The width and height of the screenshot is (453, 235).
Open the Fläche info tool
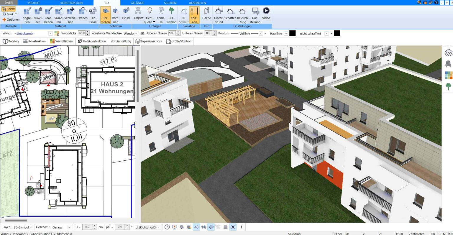[206, 15]
